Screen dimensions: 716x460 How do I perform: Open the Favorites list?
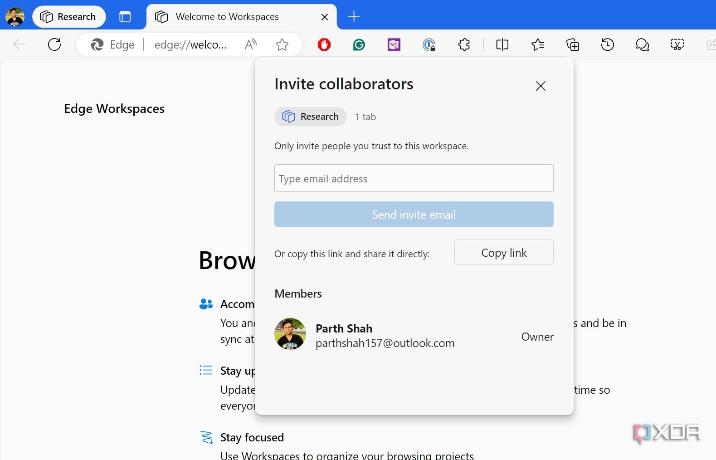(538, 44)
